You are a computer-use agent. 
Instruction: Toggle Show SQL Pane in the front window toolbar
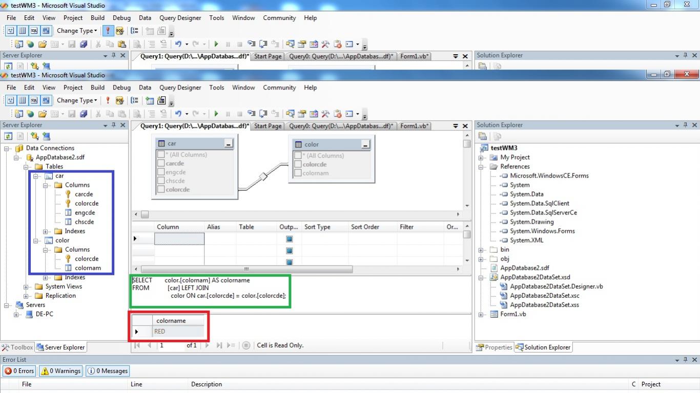pyautogui.click(x=34, y=100)
